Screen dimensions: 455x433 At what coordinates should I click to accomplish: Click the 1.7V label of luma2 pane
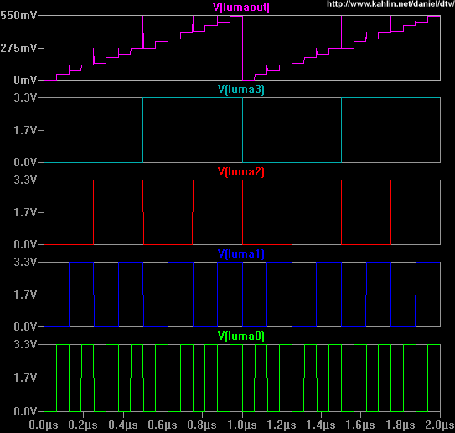pyautogui.click(x=25, y=212)
